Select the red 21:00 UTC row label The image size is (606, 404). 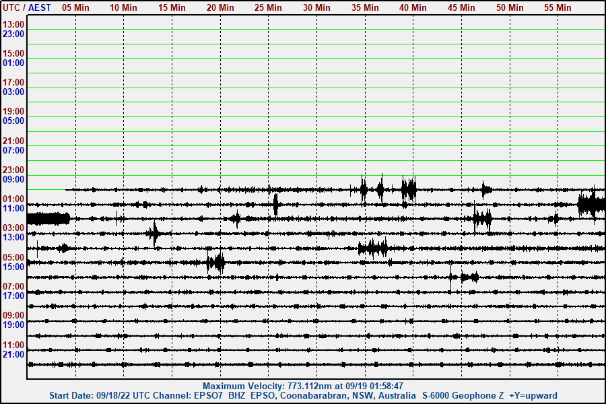tap(13, 141)
